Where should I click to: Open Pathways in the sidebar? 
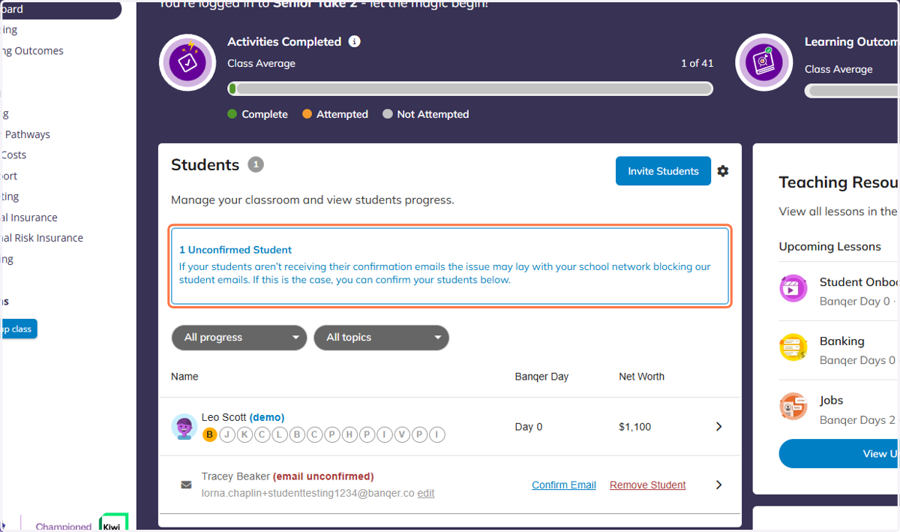pyautogui.click(x=27, y=134)
